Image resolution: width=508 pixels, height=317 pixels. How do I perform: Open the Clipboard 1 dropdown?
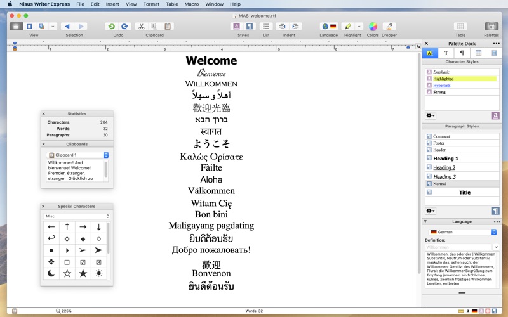click(x=77, y=155)
